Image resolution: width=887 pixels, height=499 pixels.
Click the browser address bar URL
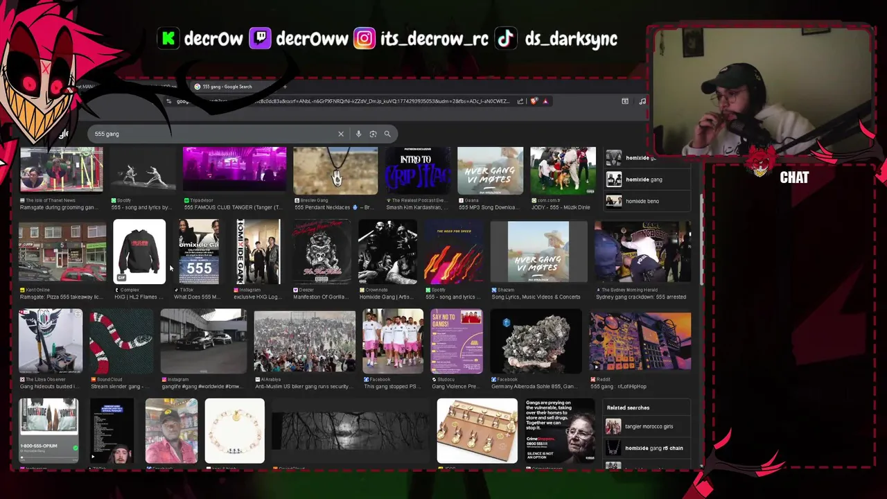[343, 101]
